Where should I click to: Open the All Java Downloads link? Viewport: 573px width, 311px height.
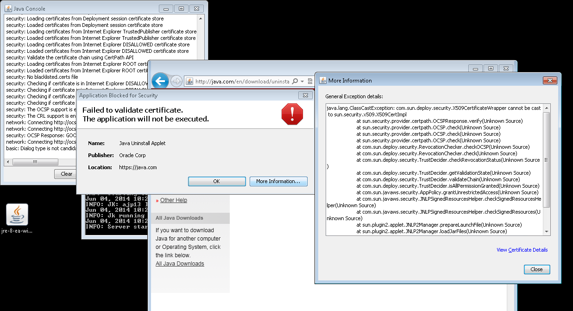(x=180, y=264)
